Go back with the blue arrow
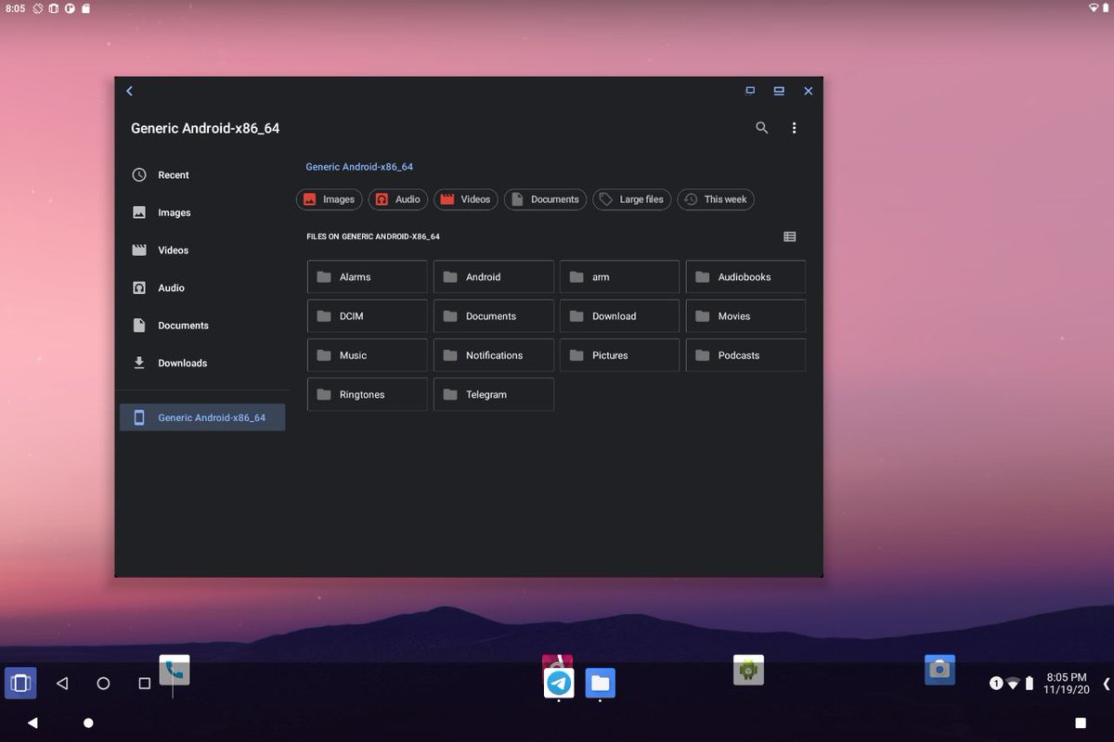 pyautogui.click(x=129, y=91)
